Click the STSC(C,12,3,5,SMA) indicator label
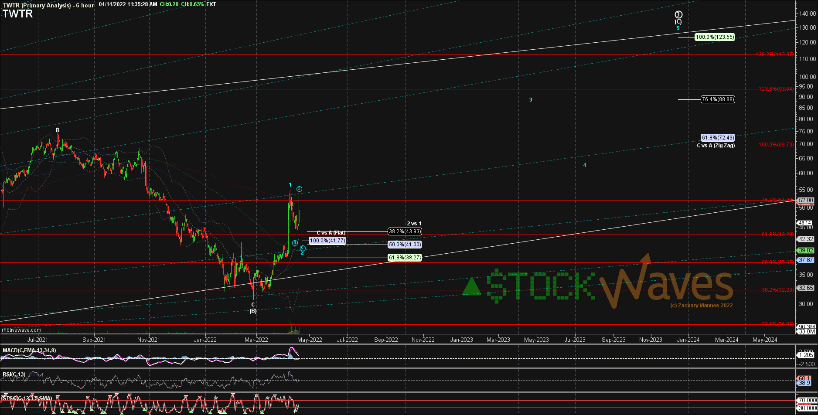The image size is (818, 415). pos(27,398)
